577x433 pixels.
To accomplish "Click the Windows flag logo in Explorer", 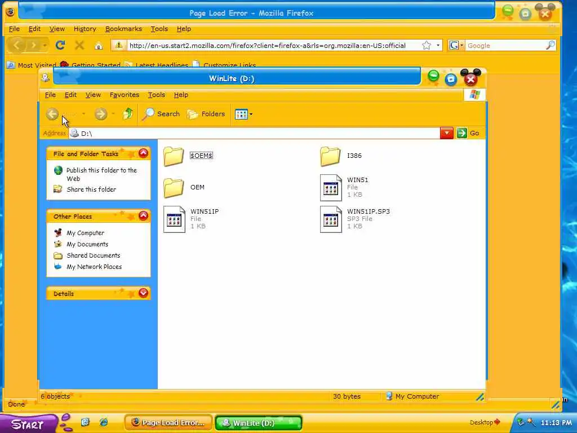I will click(474, 95).
